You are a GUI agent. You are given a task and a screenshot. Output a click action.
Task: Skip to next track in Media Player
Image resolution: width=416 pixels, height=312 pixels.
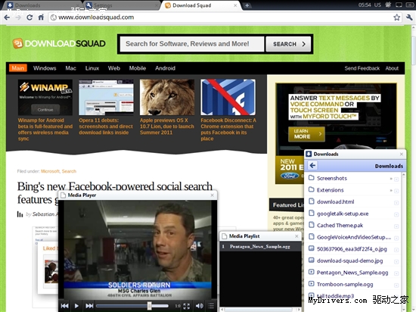89,306
